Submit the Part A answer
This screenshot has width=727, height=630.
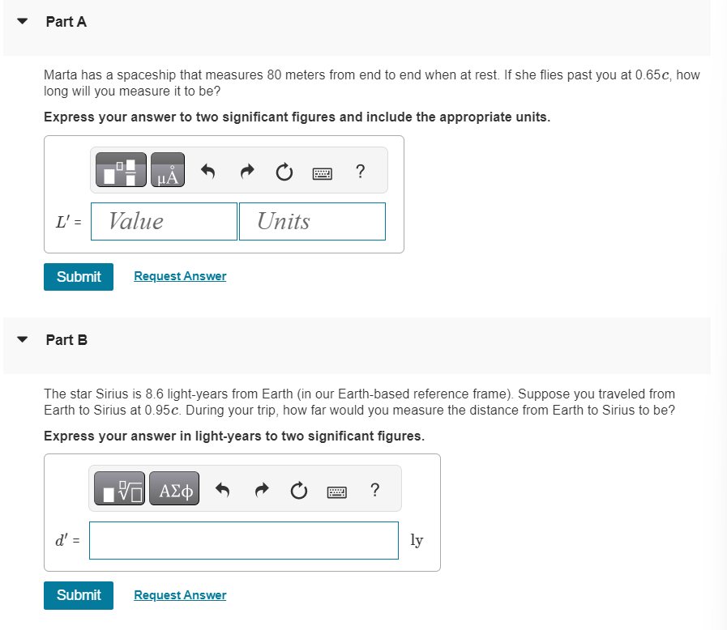(78, 276)
